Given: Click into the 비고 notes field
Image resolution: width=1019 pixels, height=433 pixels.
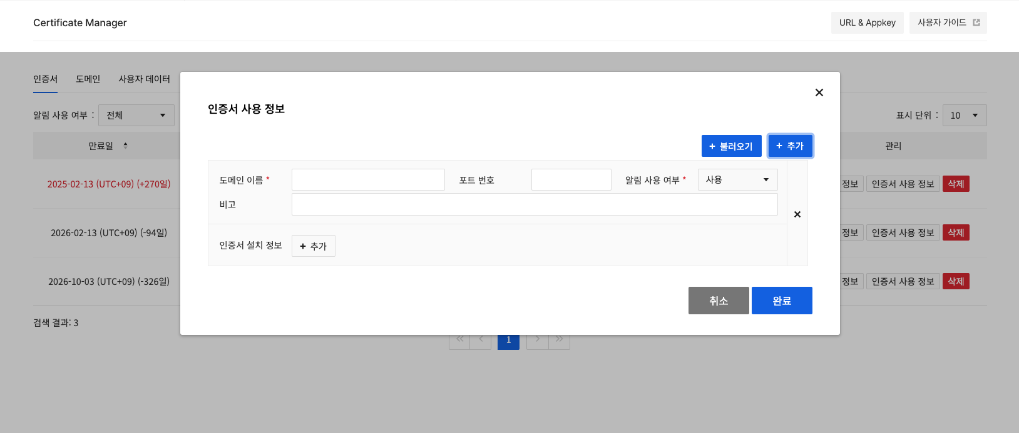Looking at the screenshot, I should (x=535, y=204).
